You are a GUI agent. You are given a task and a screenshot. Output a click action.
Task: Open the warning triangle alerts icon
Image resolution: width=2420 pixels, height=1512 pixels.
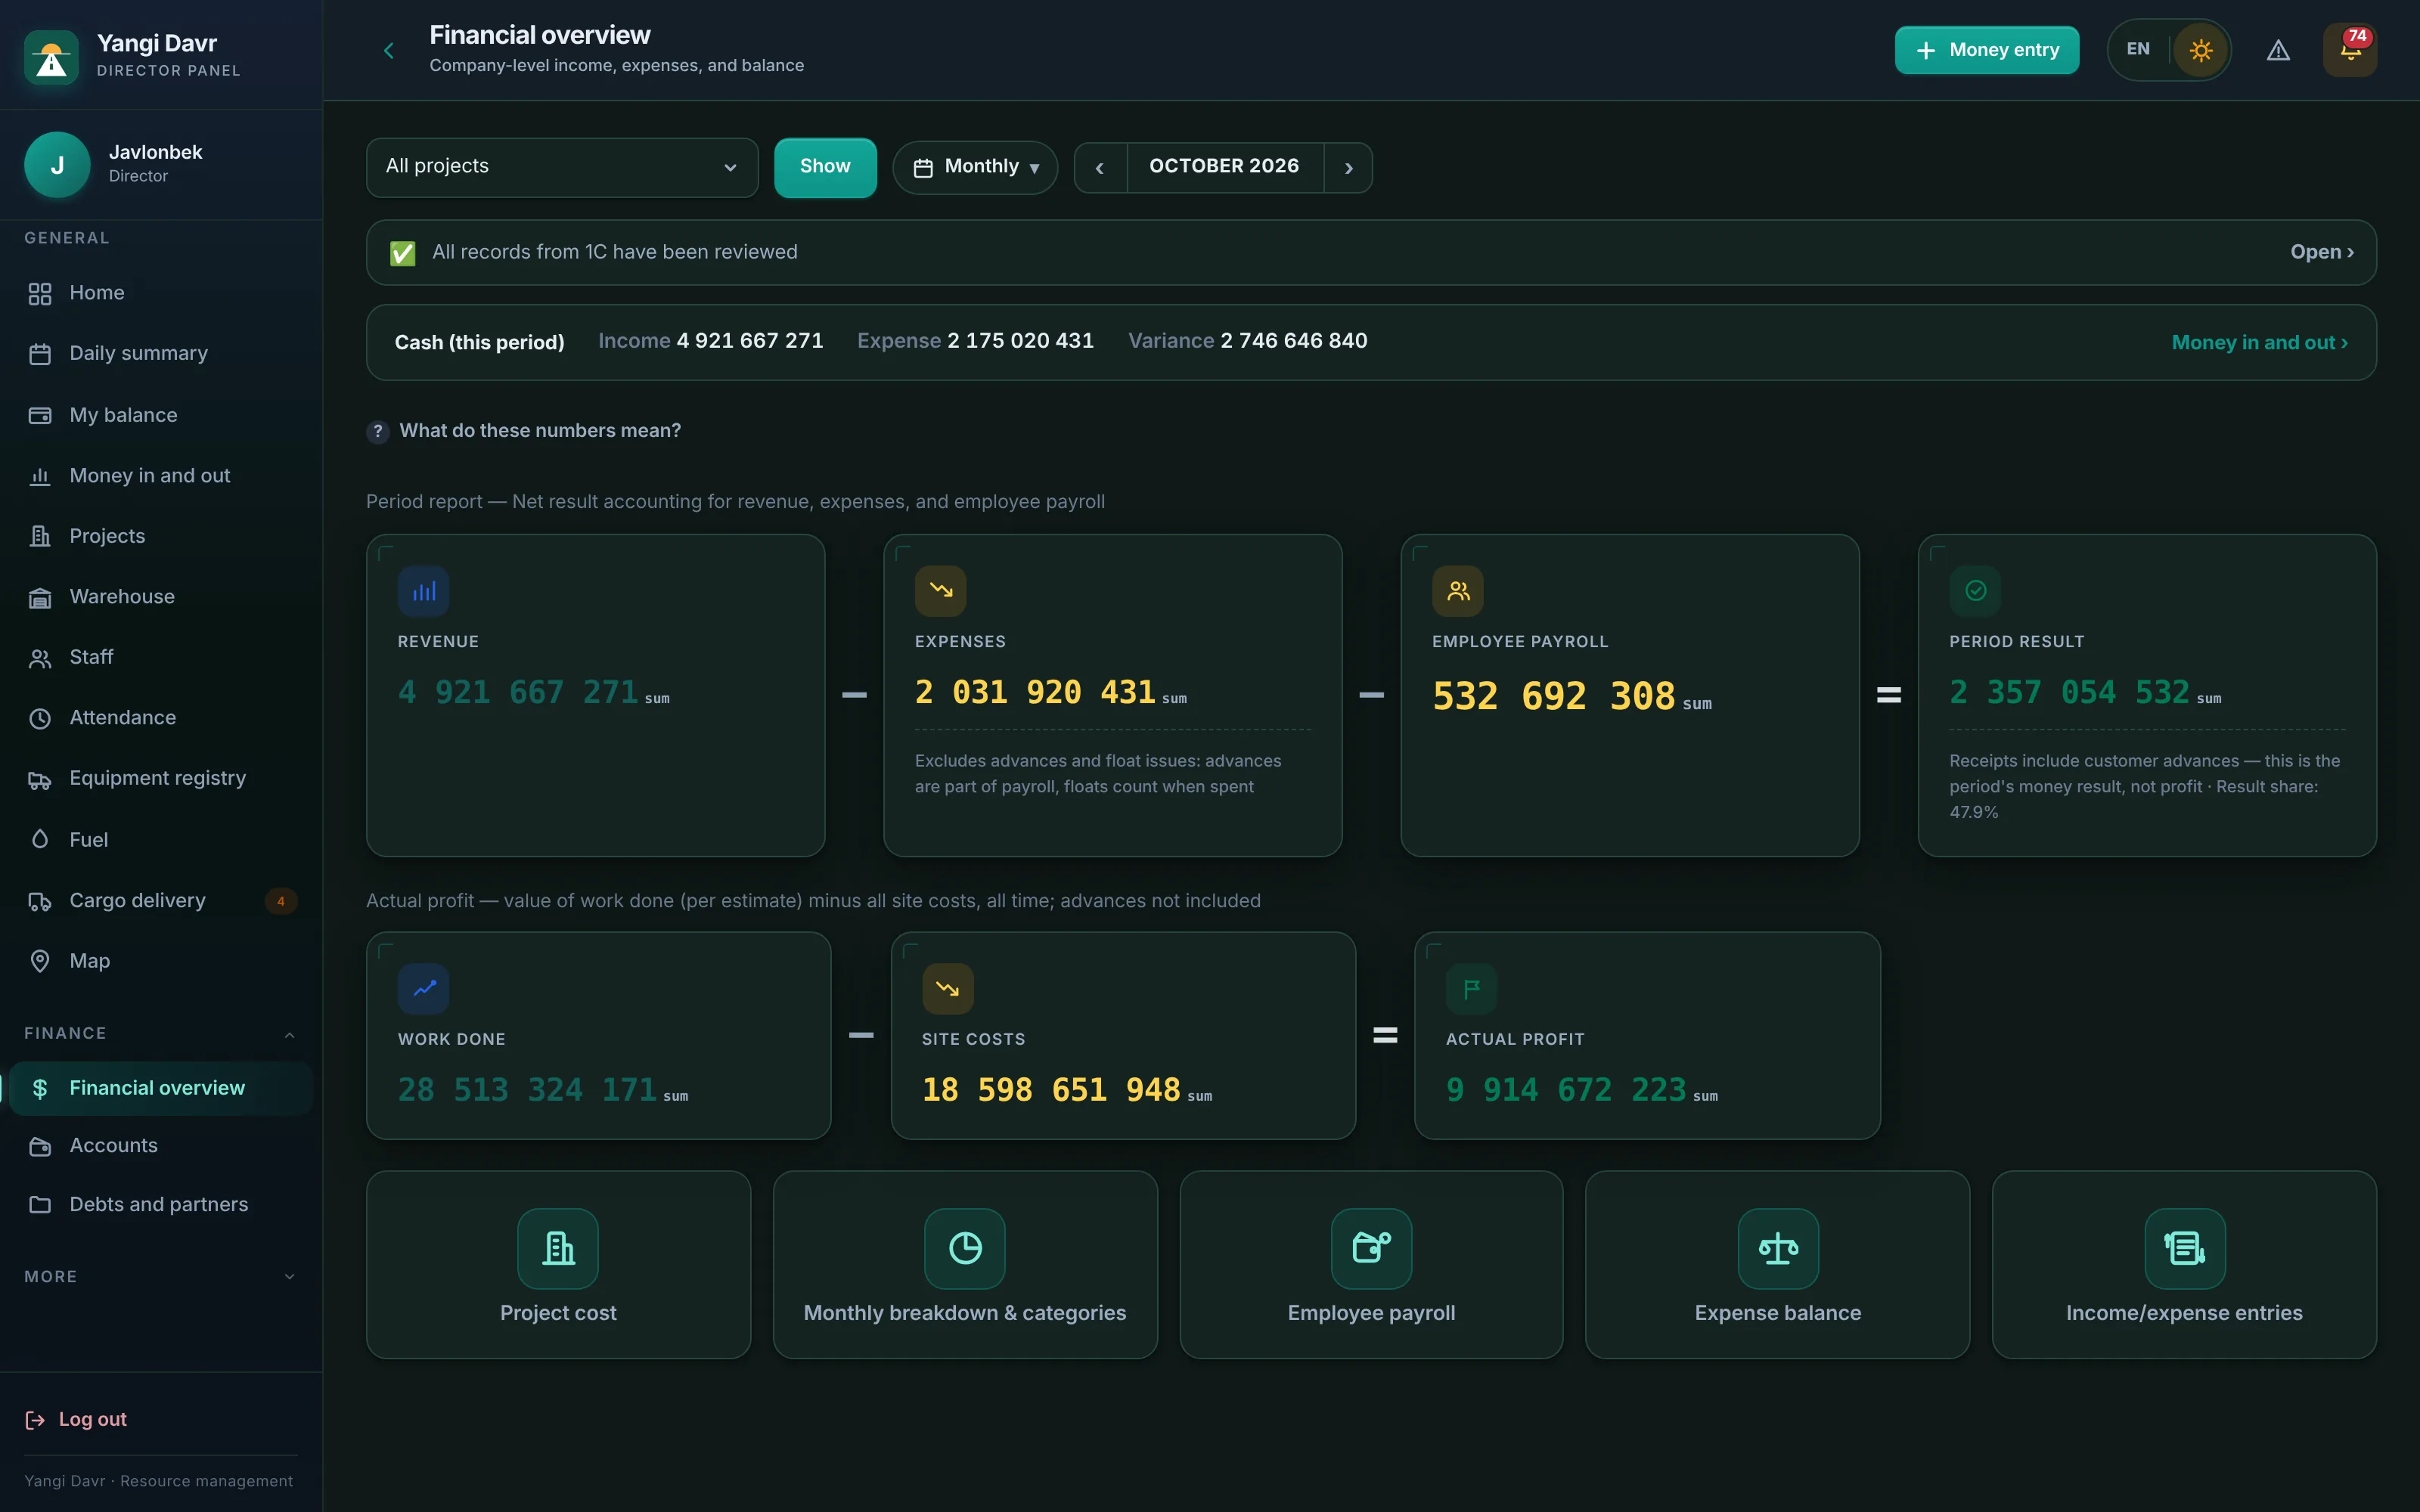(x=2278, y=50)
